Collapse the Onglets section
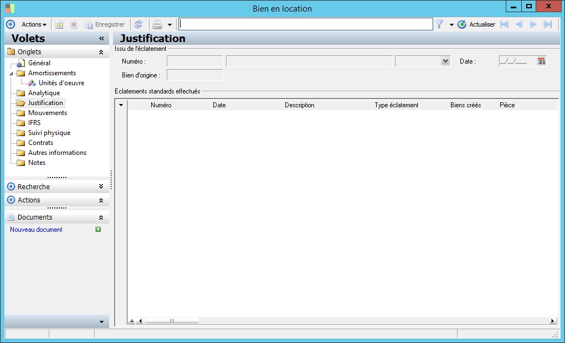Image resolution: width=565 pixels, height=343 pixels. [x=101, y=52]
